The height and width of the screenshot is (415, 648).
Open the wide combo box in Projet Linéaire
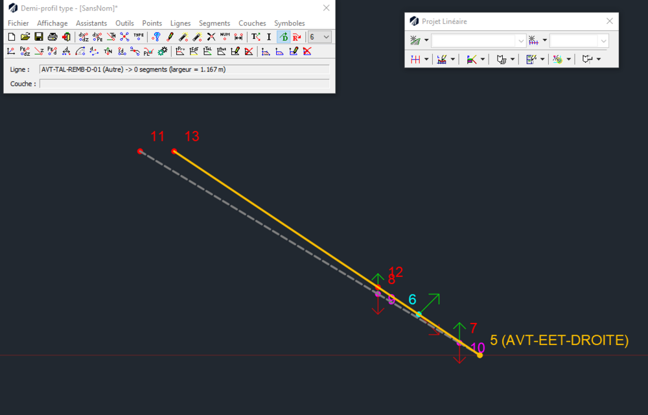coord(478,40)
